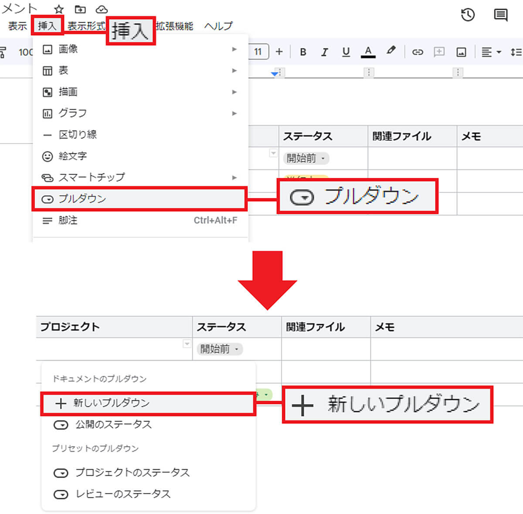
Task: Open the 表示 menu
Action: point(17,26)
